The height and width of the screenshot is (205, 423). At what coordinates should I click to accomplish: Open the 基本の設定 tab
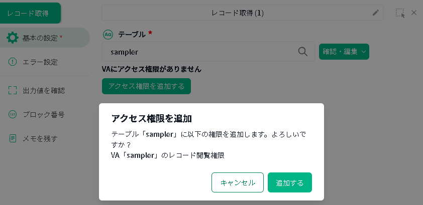tap(44, 38)
